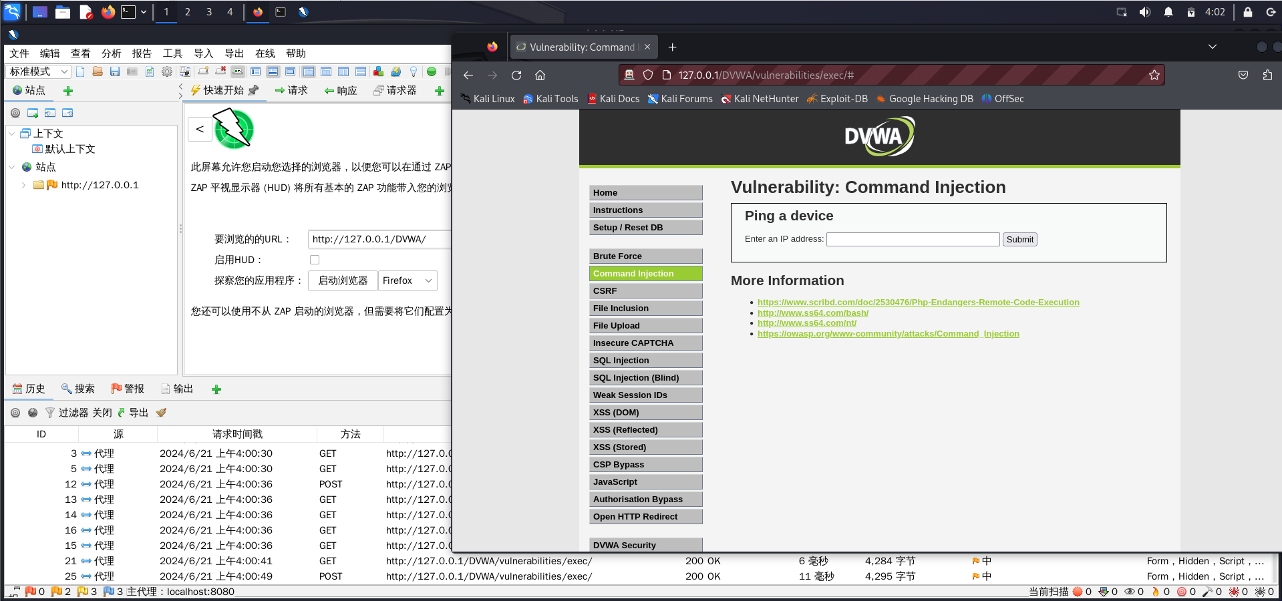Image resolution: width=1282 pixels, height=601 pixels.
Task: Click the eye passive scan icon in status bar
Action: [x=1130, y=592]
